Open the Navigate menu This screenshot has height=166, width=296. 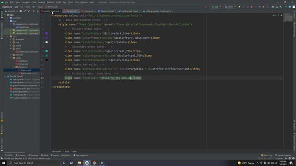point(25,2)
